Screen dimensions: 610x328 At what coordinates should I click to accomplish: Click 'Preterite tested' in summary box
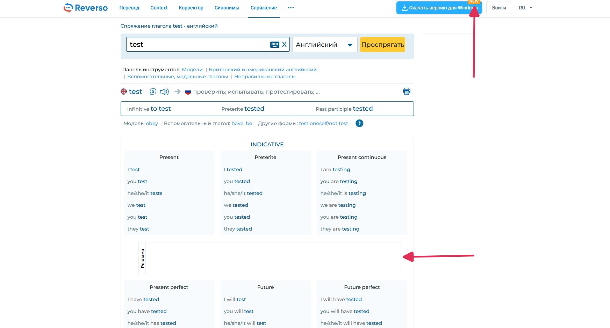pos(243,109)
